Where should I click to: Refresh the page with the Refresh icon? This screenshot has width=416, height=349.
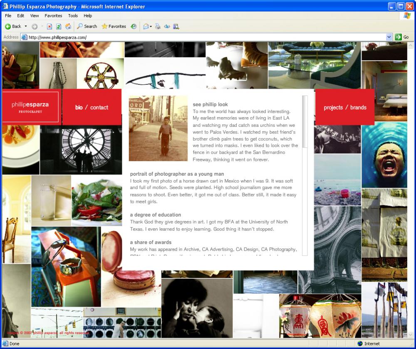[x=59, y=26]
